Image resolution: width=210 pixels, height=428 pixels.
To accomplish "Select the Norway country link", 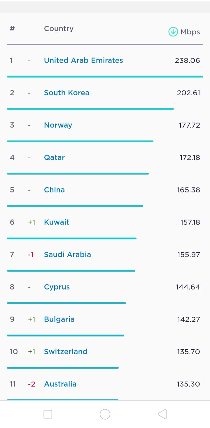I will coord(58,125).
